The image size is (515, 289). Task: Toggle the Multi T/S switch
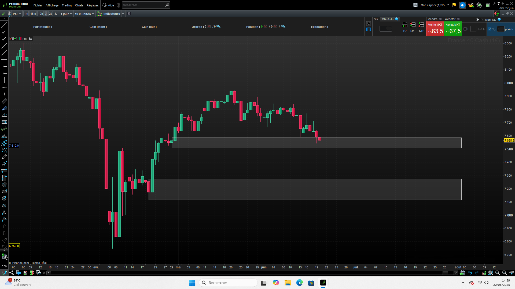[479, 20]
